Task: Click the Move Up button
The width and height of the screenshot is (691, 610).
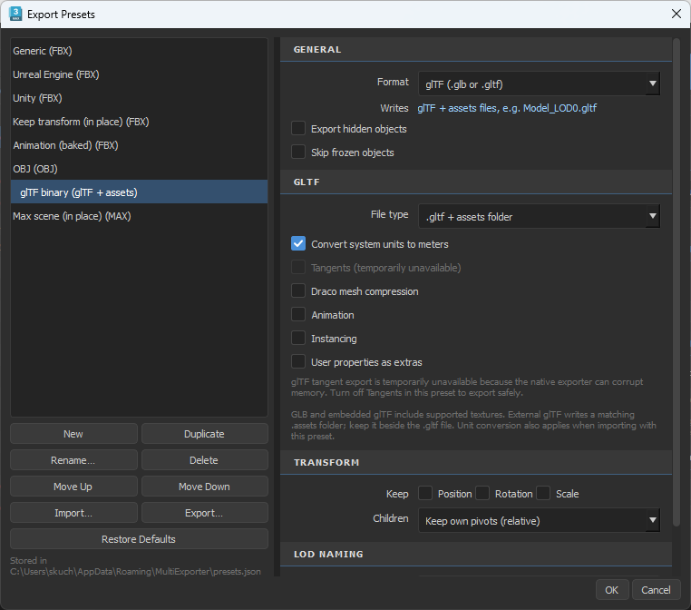Action: tap(73, 487)
